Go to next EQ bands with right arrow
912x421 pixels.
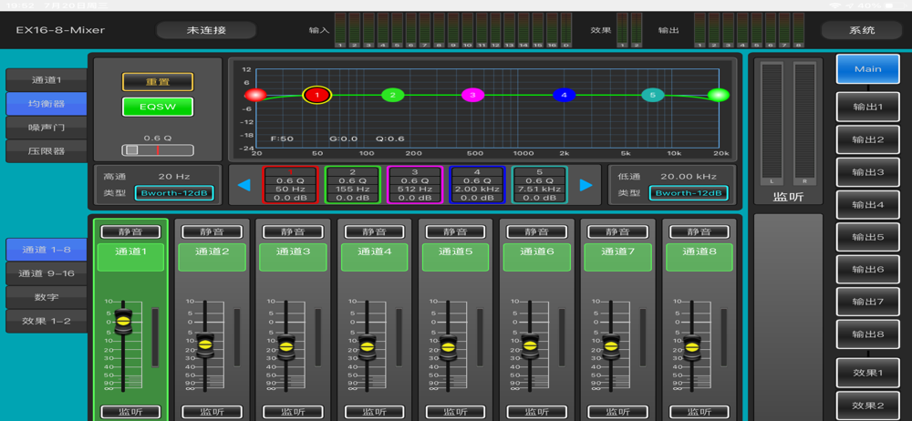coord(586,185)
